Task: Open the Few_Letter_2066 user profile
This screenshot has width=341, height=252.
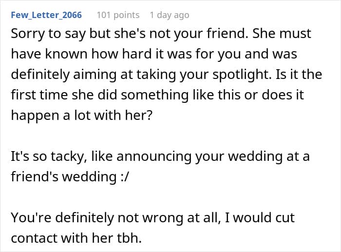Action: pos(46,15)
